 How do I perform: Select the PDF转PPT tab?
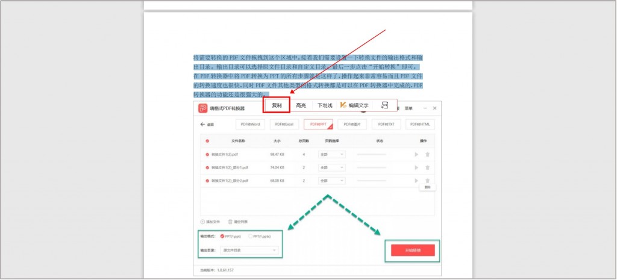point(318,124)
